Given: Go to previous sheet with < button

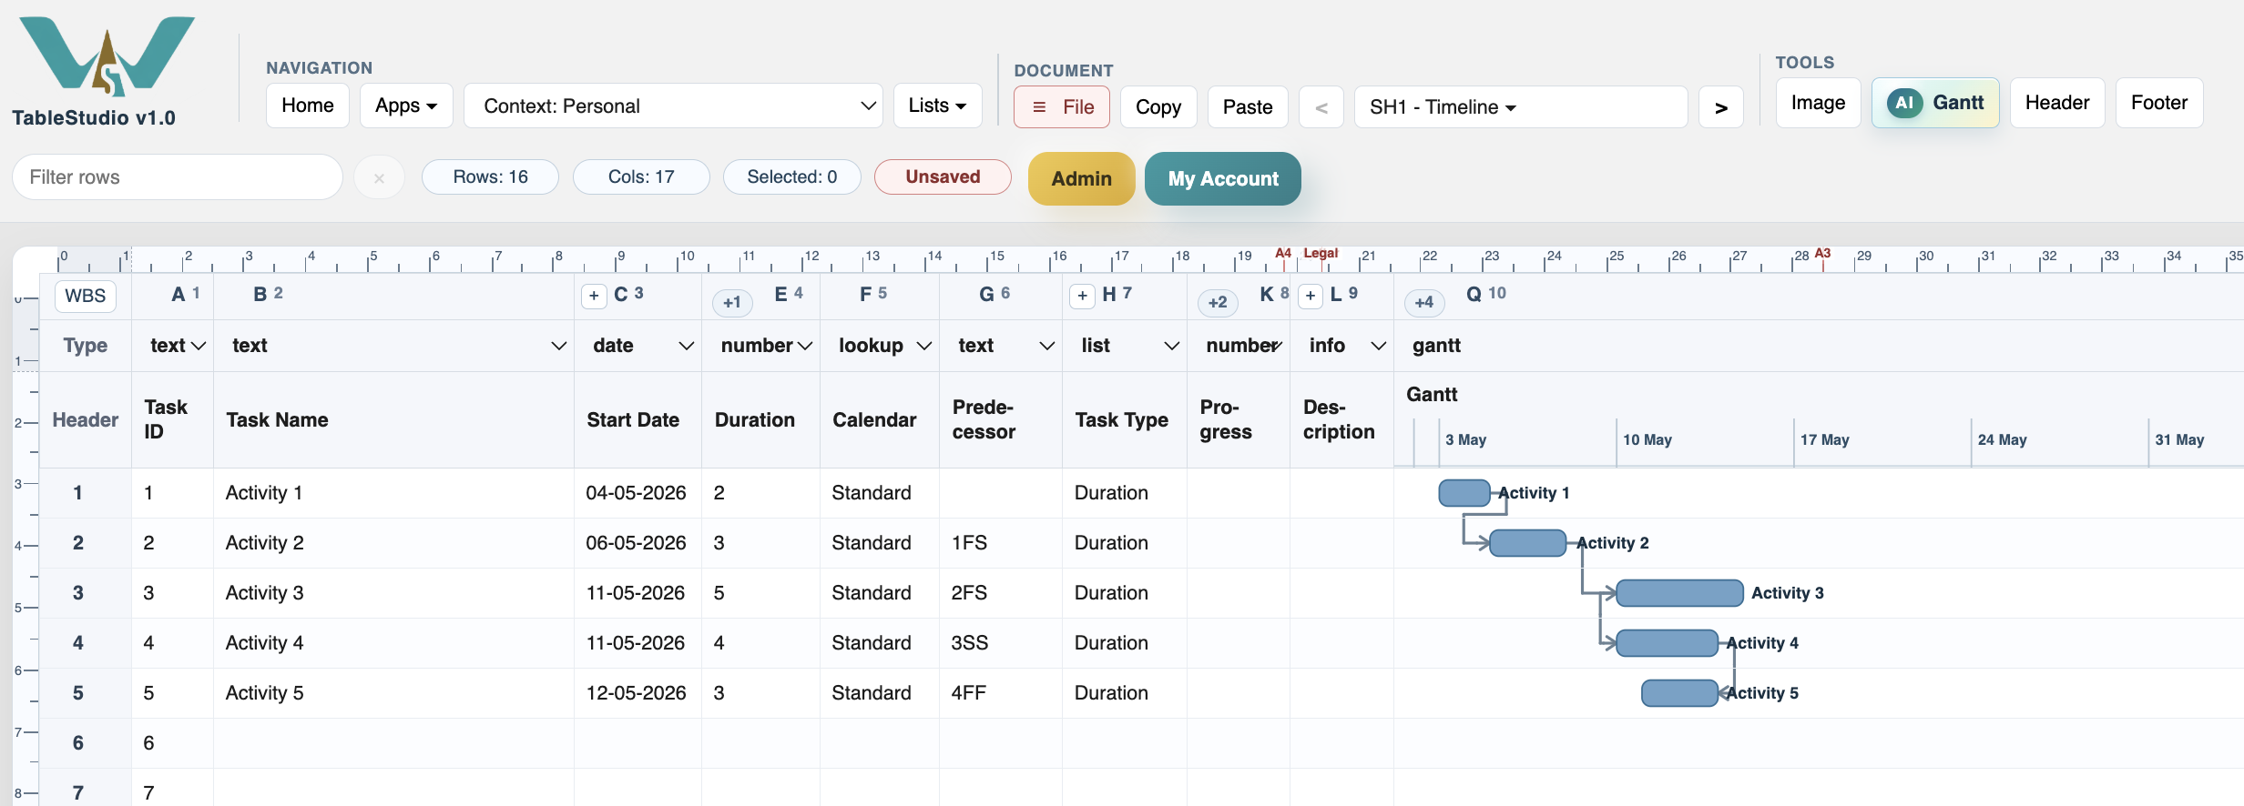Looking at the screenshot, I should (x=1321, y=107).
